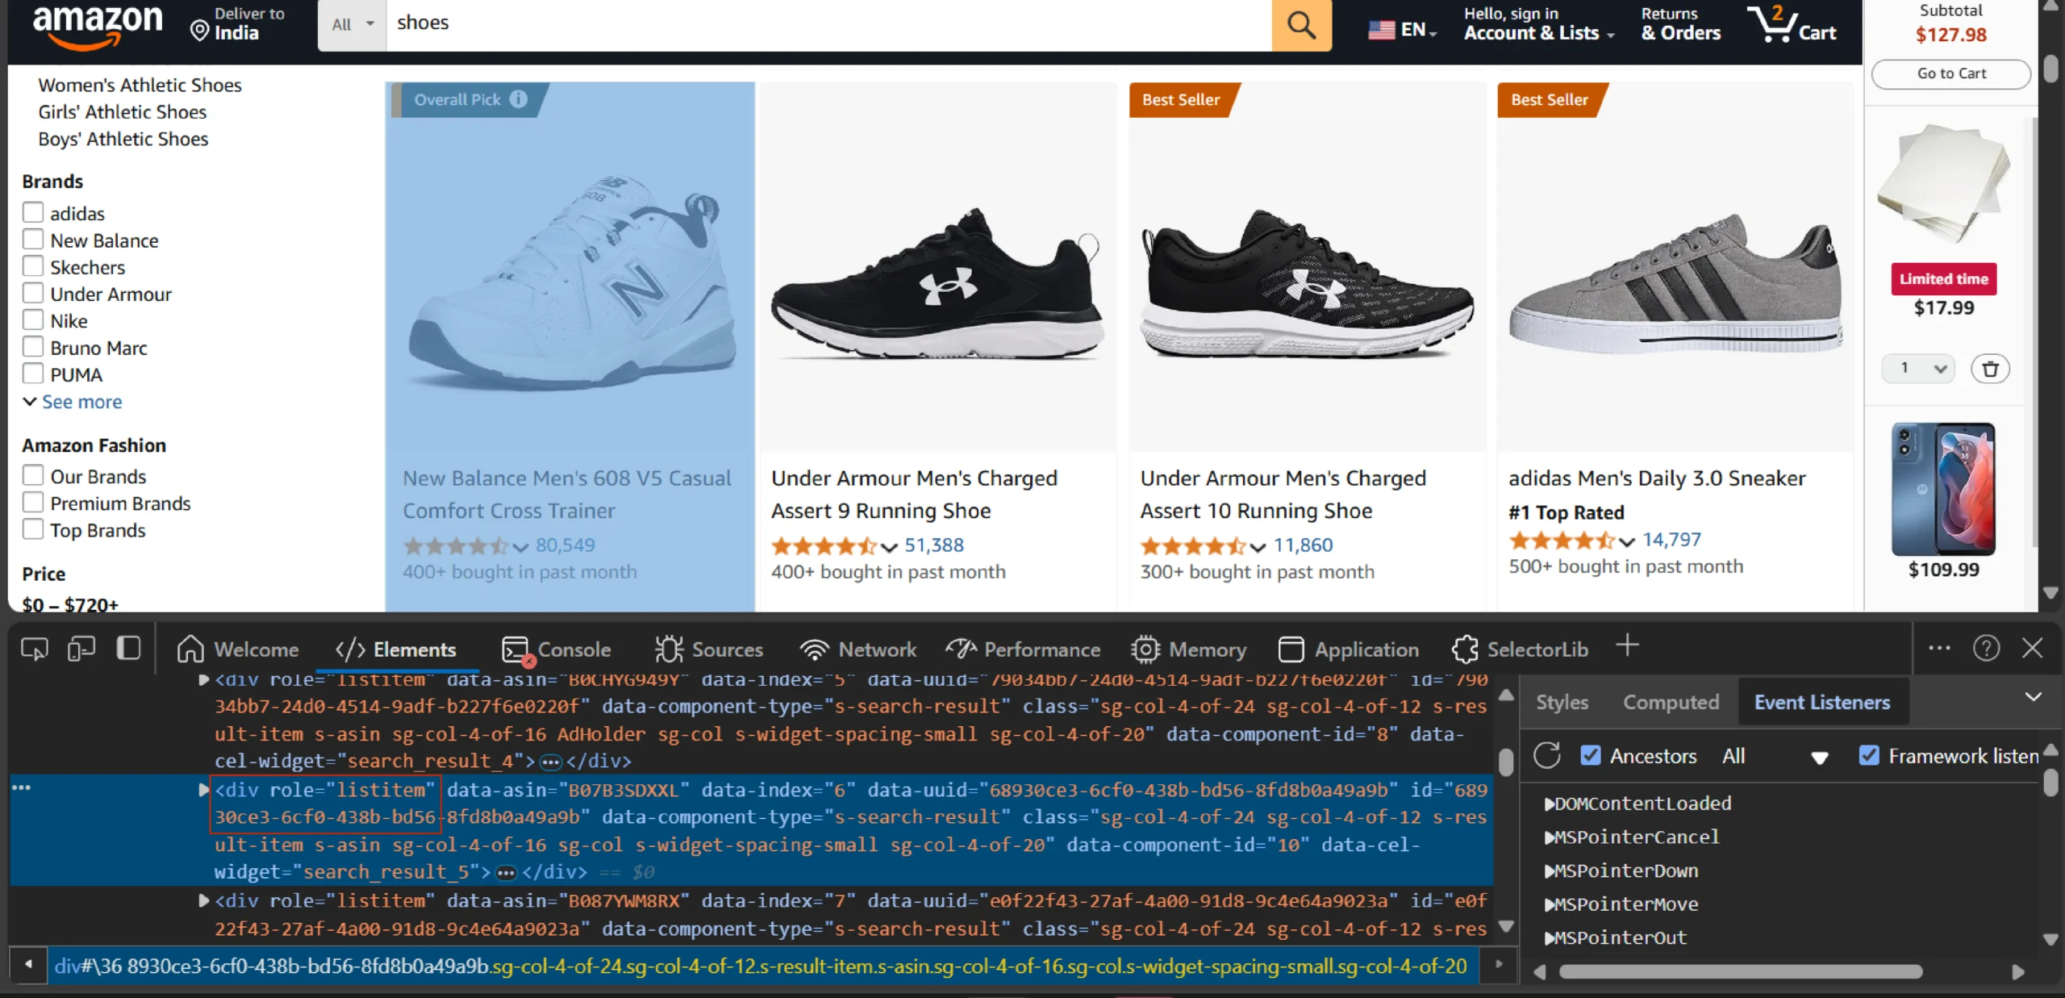Expand the data-index 6 listitem div
The image size is (2065, 998).
click(203, 790)
